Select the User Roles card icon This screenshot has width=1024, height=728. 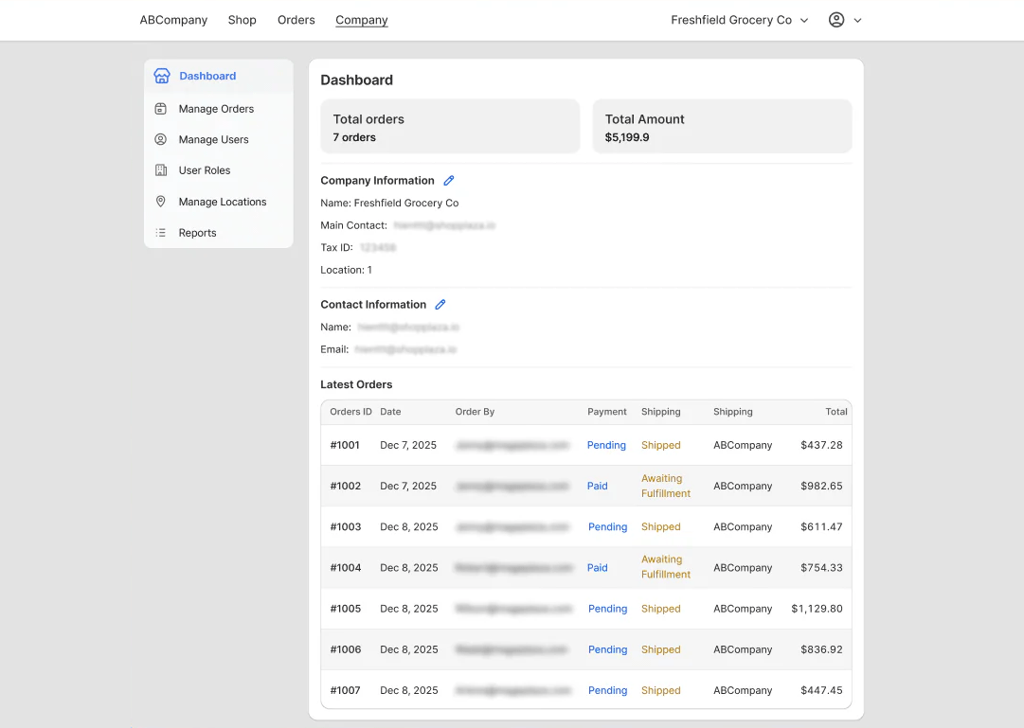tap(160, 170)
